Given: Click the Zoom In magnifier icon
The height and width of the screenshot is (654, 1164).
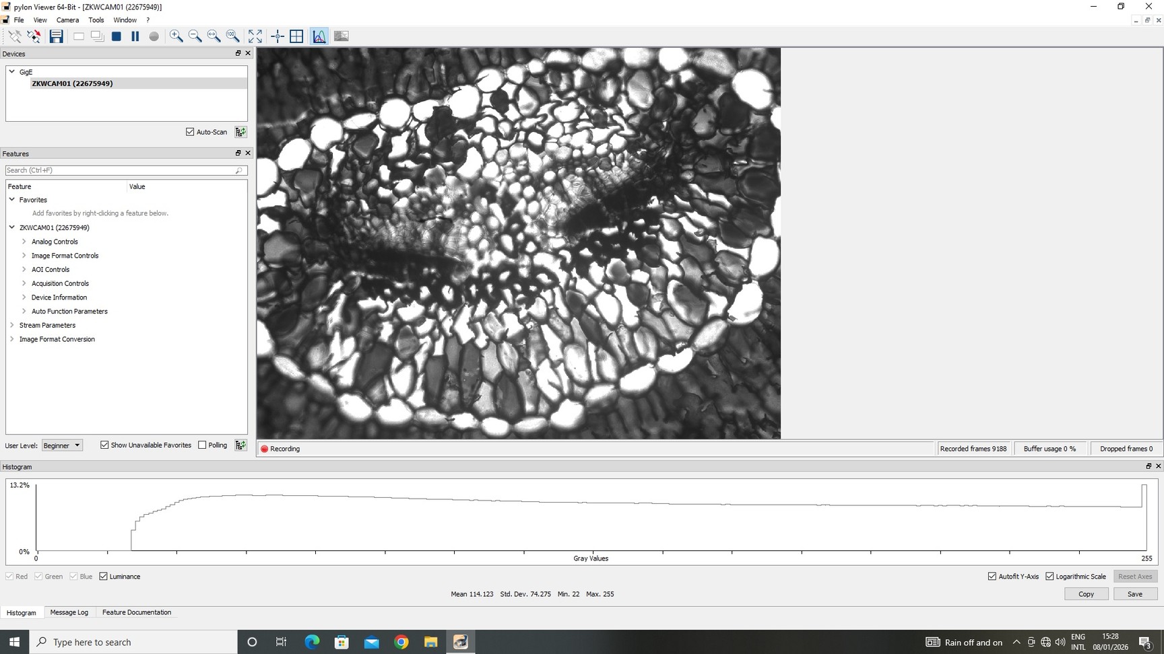Looking at the screenshot, I should [x=176, y=36].
